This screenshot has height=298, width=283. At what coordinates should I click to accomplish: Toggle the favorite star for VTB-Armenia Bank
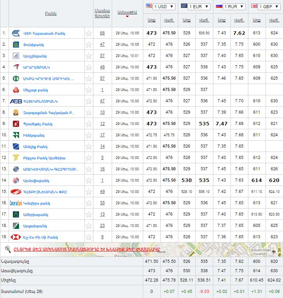point(89,33)
